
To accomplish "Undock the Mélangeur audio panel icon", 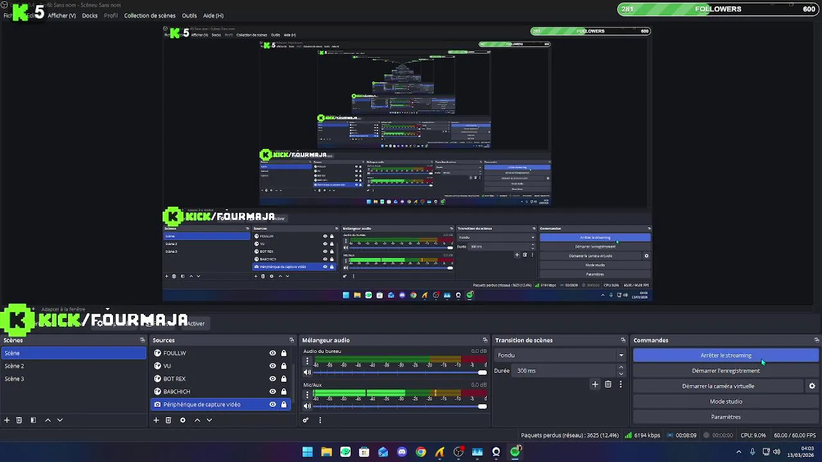I will [x=485, y=340].
